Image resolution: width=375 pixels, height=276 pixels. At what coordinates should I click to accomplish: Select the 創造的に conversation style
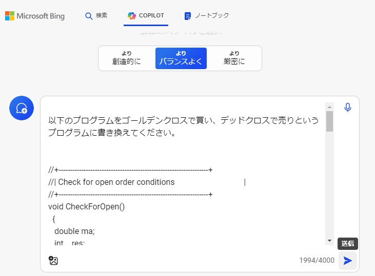(x=127, y=58)
